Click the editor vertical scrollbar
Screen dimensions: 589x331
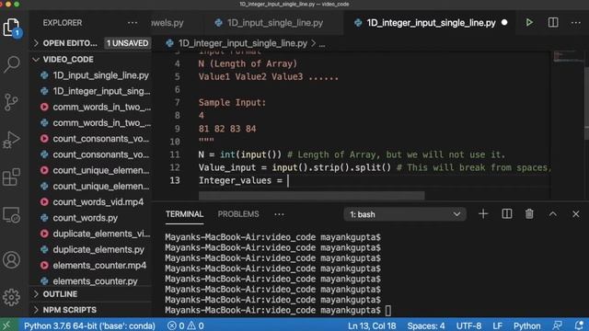click(586, 103)
